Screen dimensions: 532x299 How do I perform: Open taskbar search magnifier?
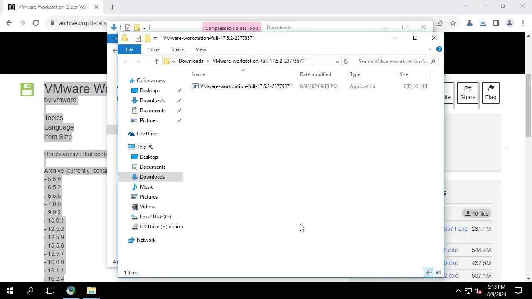30,291
